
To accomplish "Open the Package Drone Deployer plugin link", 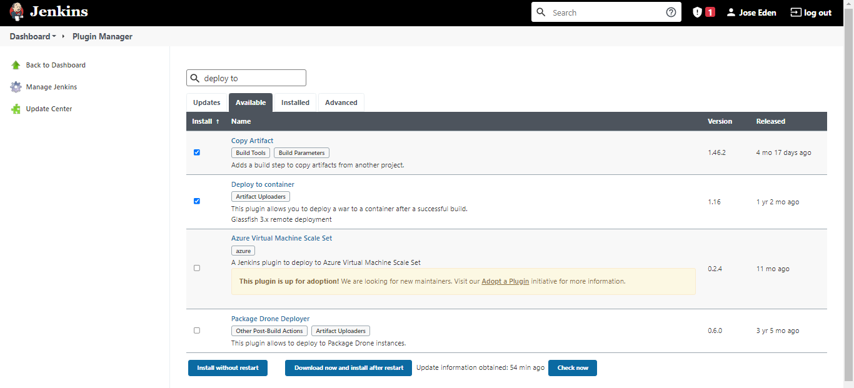I will [270, 319].
